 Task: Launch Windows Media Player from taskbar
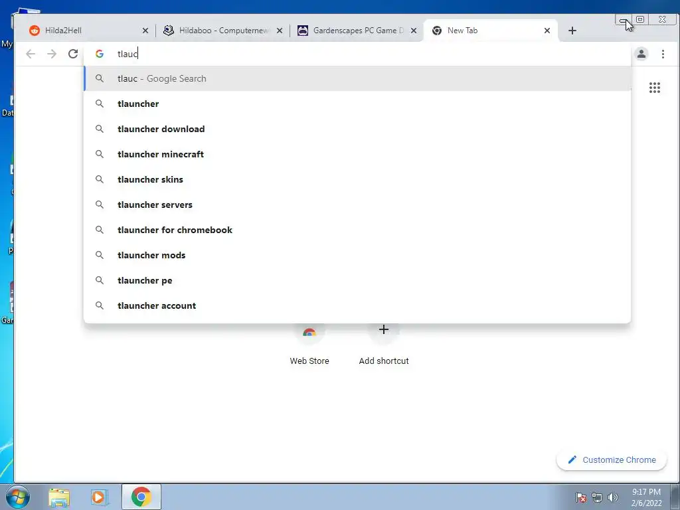tap(100, 497)
